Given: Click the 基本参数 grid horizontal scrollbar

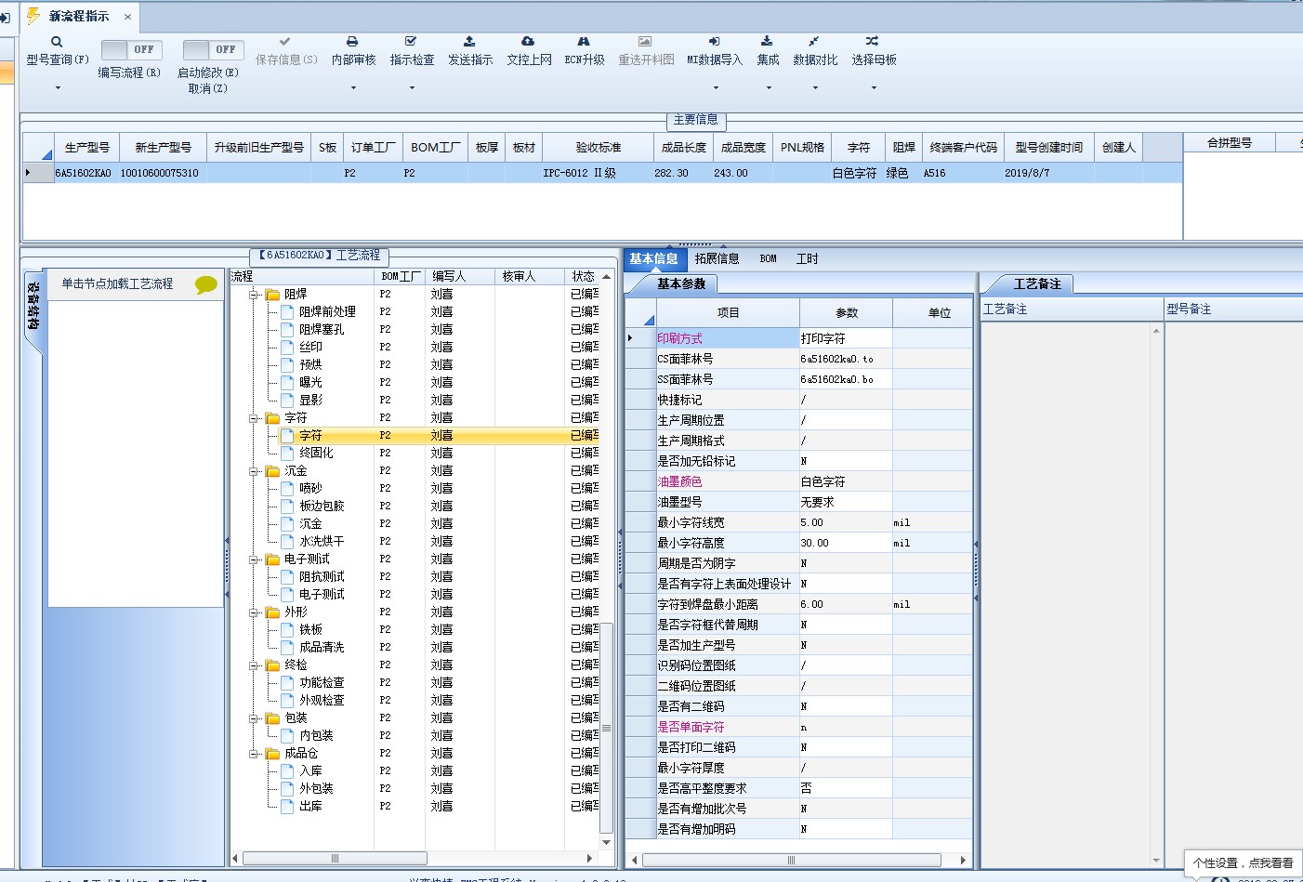Looking at the screenshot, I should point(791,861).
